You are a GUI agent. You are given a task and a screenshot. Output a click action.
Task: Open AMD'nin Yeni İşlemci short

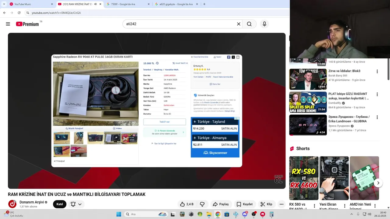pyautogui.click(x=364, y=178)
